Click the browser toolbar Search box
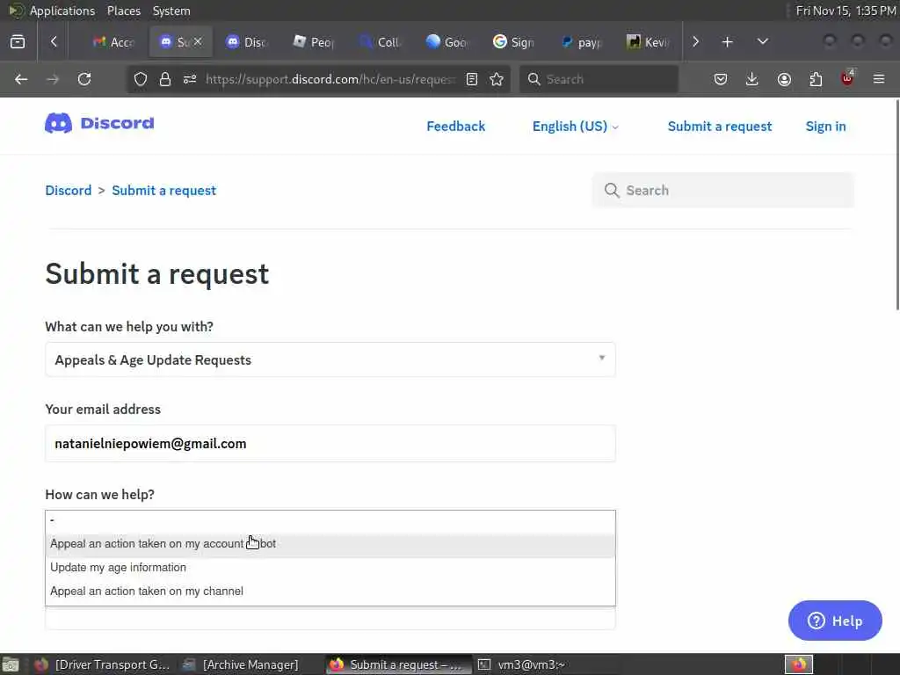900x675 pixels. point(599,79)
